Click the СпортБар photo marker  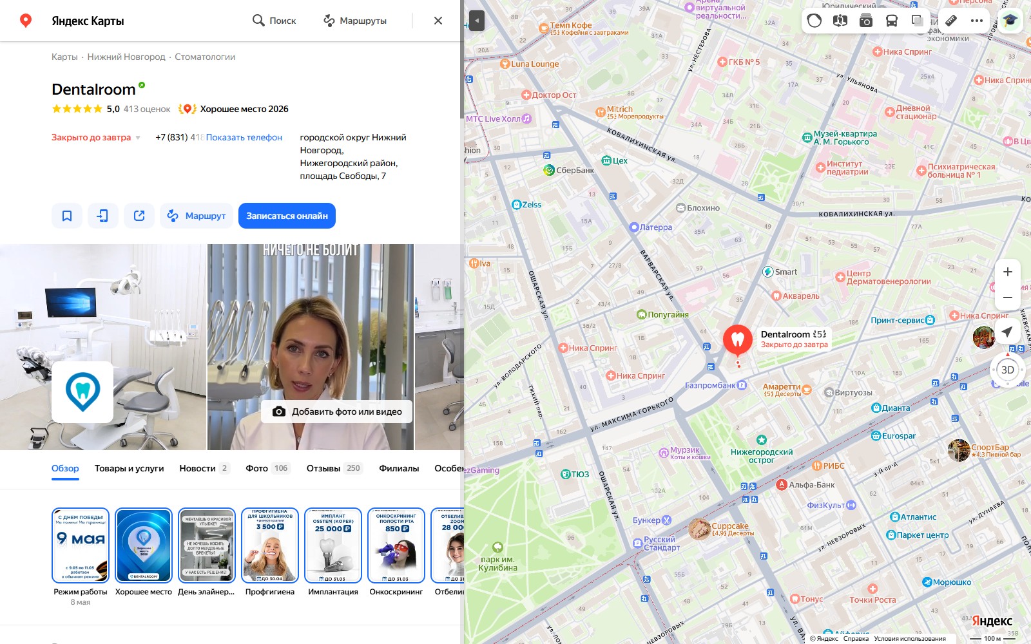pos(959,450)
